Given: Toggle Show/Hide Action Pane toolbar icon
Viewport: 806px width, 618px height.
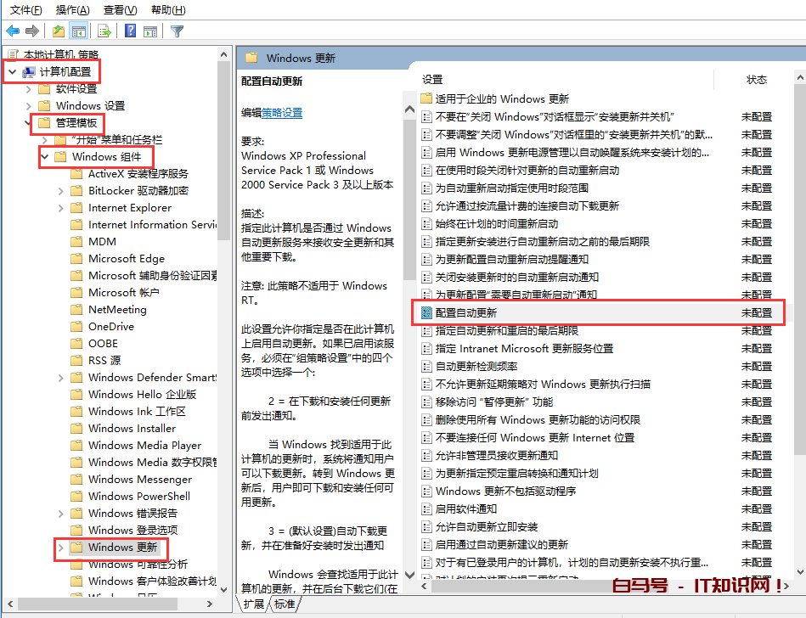Looking at the screenshot, I should click(x=150, y=31).
